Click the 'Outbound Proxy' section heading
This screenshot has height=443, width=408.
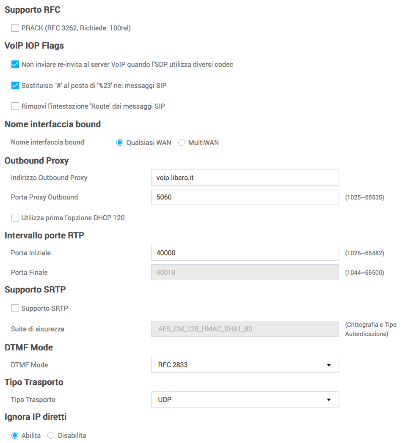[x=36, y=161]
